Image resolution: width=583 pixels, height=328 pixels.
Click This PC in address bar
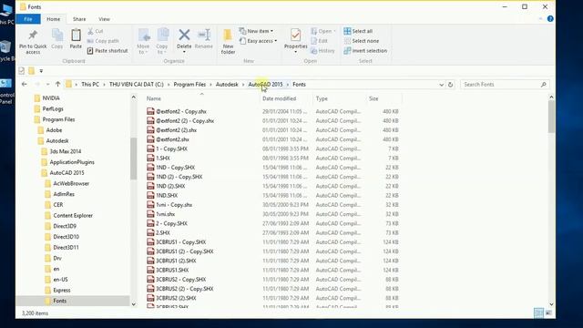[x=90, y=85]
